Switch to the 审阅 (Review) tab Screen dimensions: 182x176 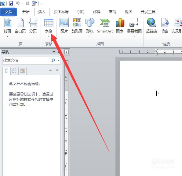(113, 12)
